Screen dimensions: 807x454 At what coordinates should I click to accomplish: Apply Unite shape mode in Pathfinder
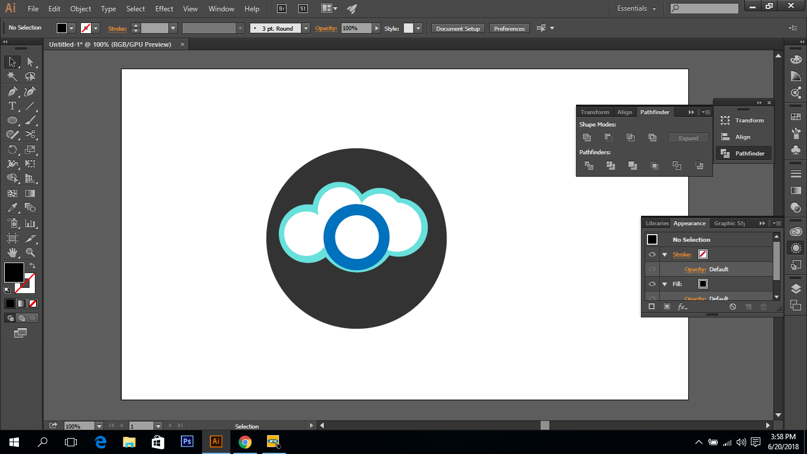(x=587, y=137)
